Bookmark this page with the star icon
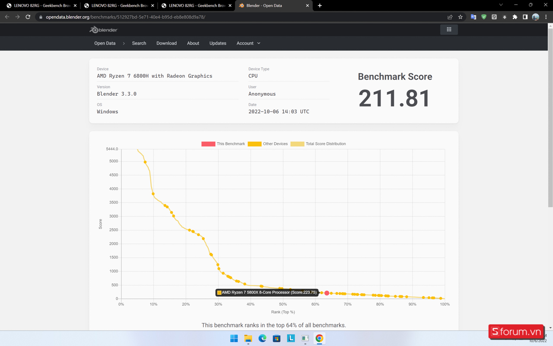Viewport: 553px width, 346px height. (x=461, y=17)
